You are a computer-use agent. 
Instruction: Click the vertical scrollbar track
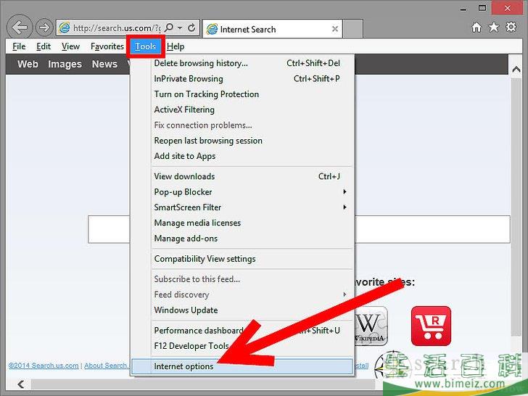516,209
